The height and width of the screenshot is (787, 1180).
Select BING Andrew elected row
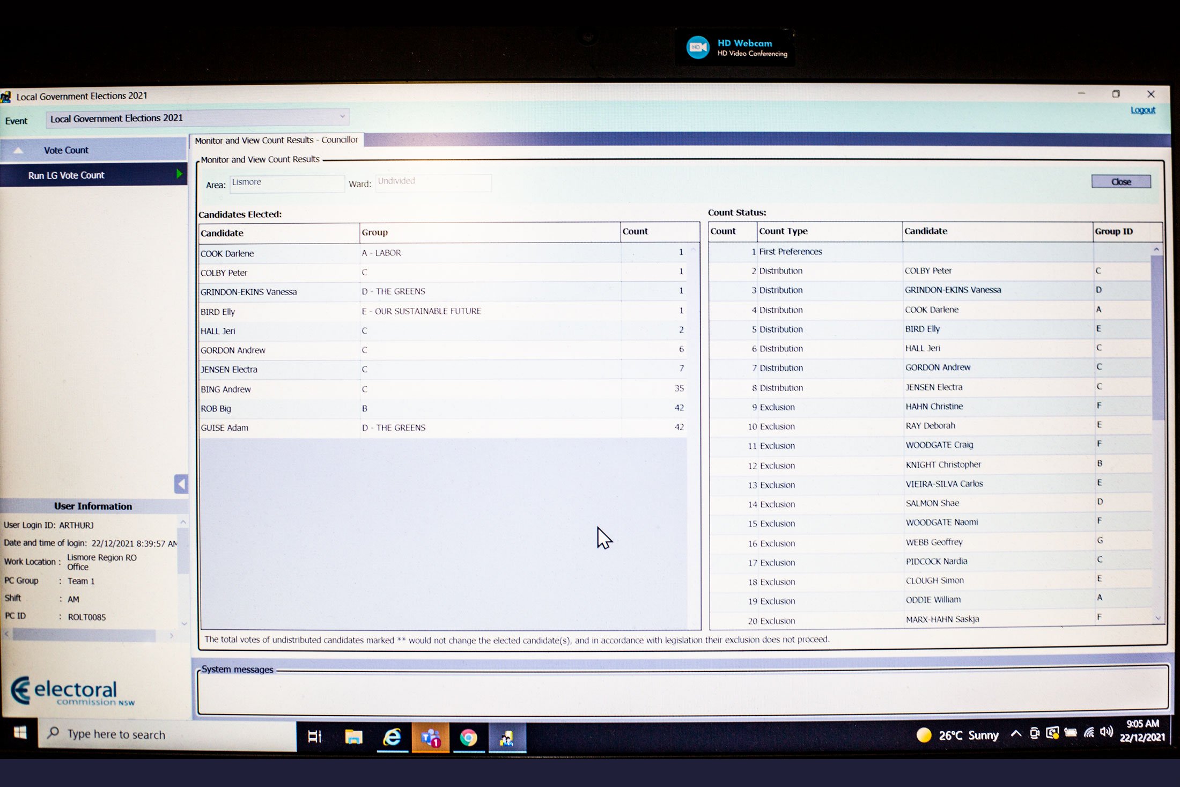[442, 389]
